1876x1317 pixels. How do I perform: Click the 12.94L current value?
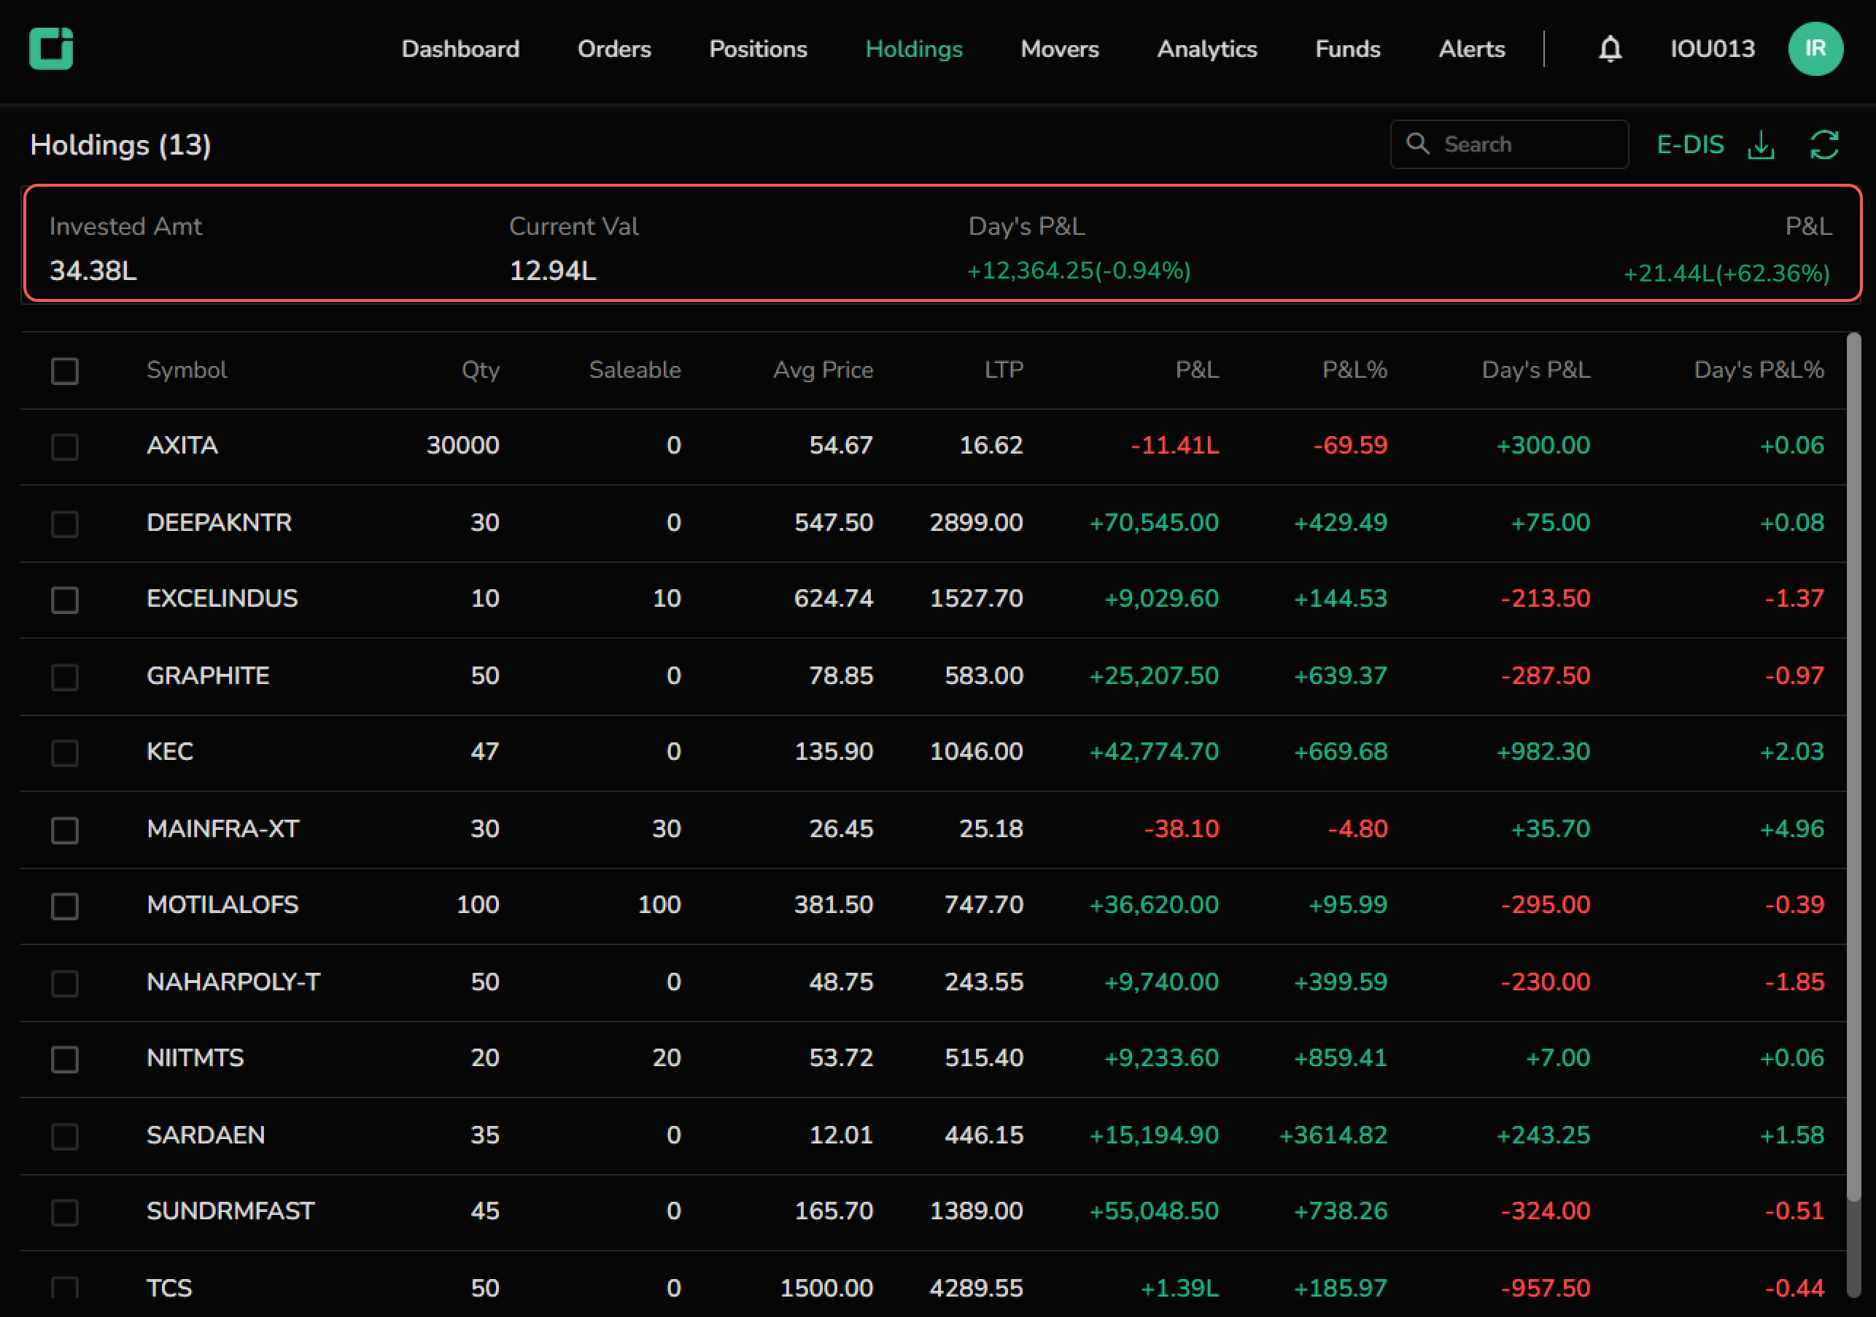point(552,271)
